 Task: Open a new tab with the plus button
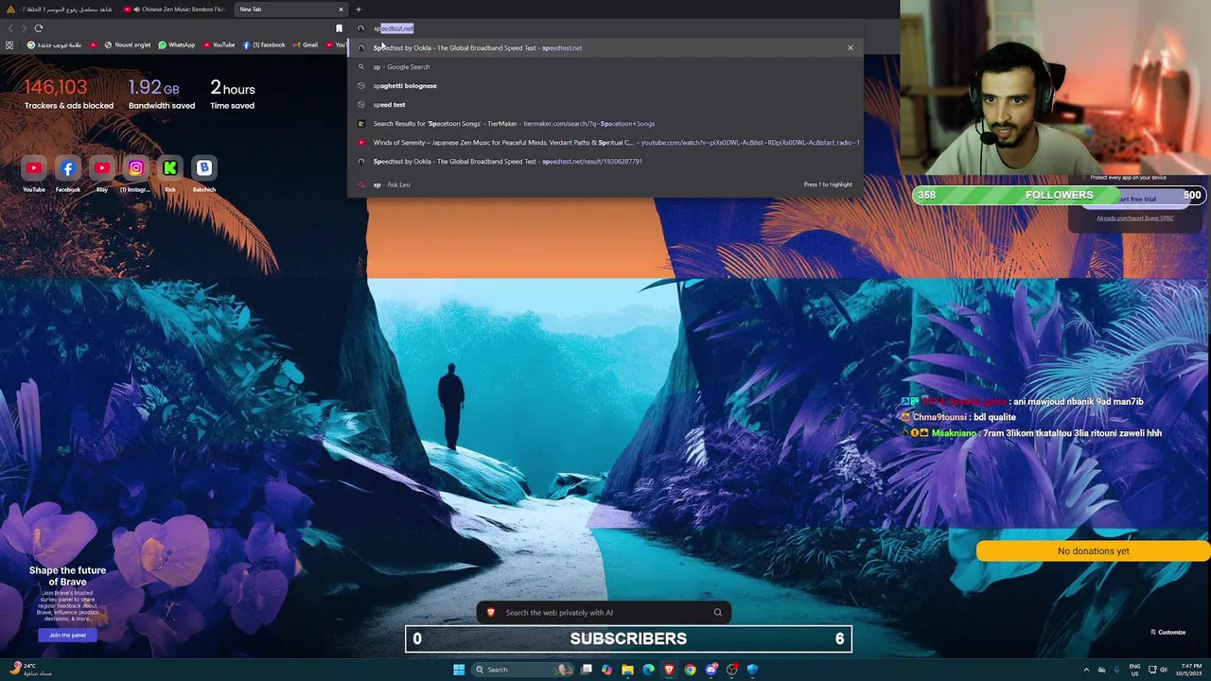(358, 9)
